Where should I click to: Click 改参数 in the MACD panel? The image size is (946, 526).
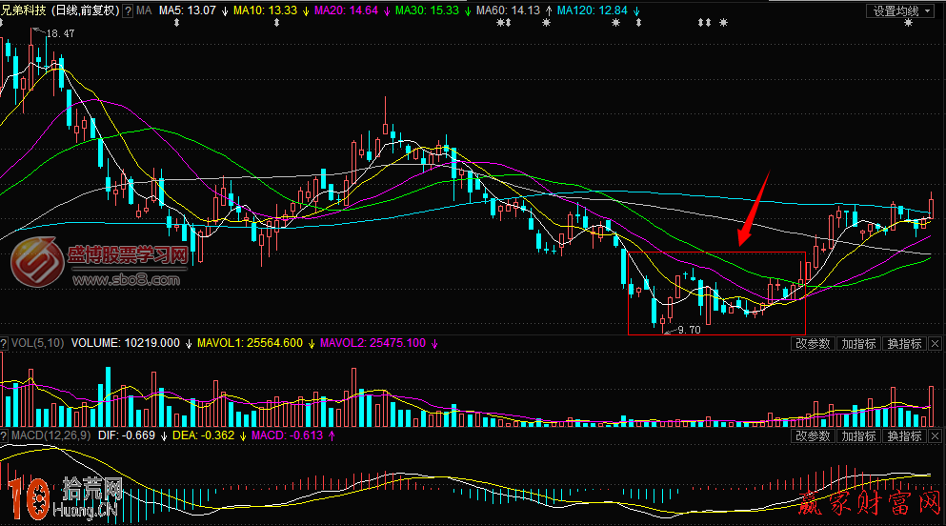click(813, 436)
